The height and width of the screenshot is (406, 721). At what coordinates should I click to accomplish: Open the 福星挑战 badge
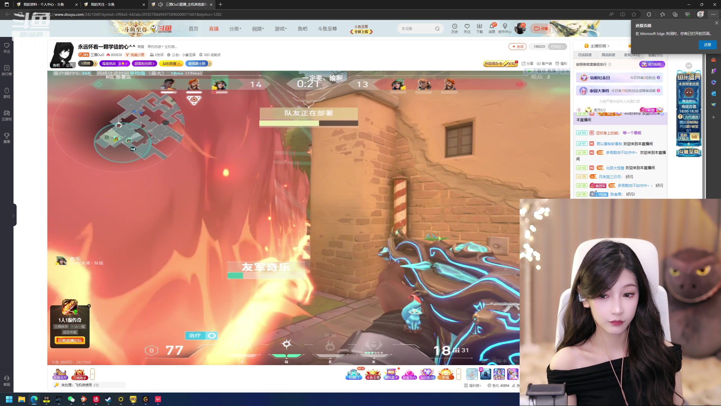tap(114, 63)
